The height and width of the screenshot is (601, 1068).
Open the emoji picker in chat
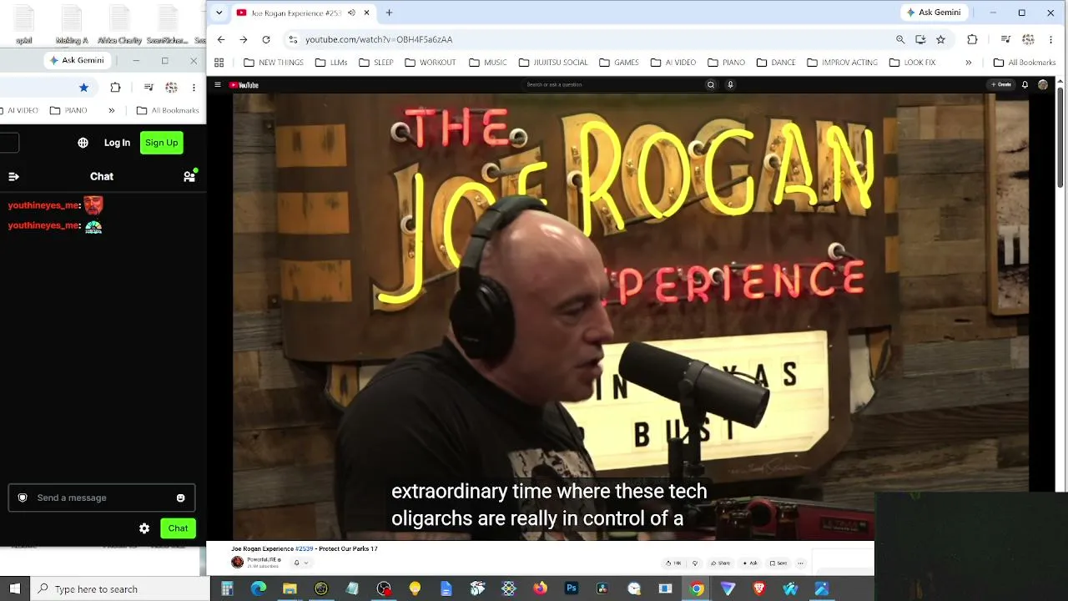tap(180, 497)
